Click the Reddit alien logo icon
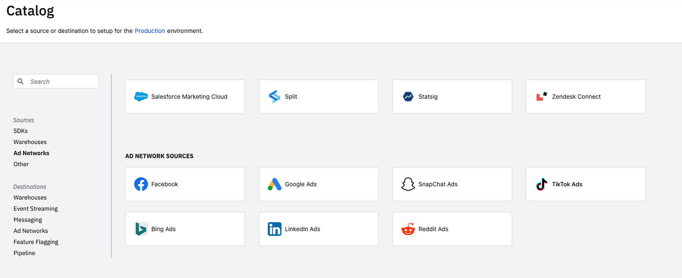The width and height of the screenshot is (682, 278). (408, 229)
